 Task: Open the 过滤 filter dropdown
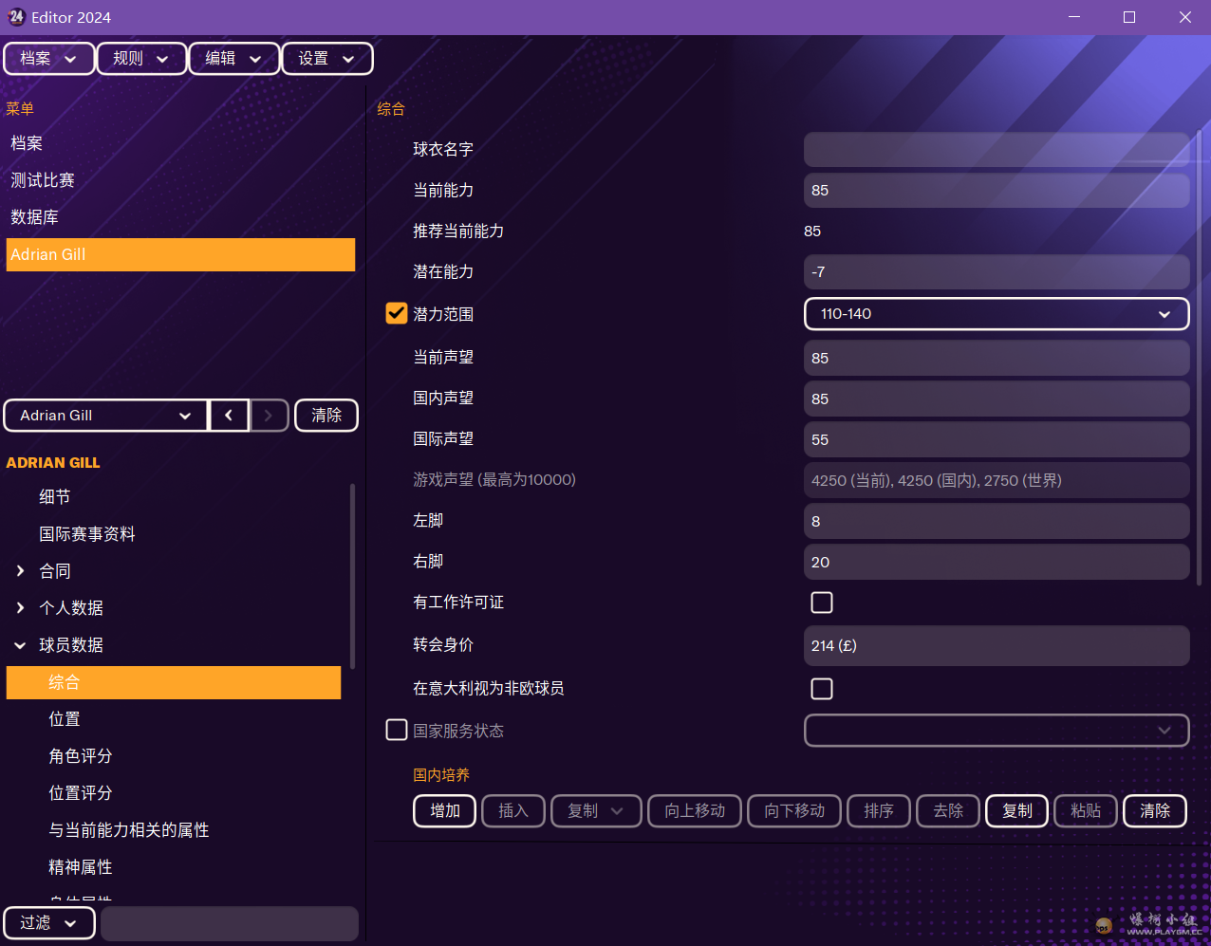click(x=49, y=923)
